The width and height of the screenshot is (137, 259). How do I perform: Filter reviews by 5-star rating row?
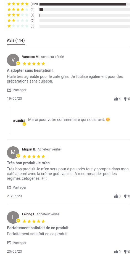coord(68,4)
